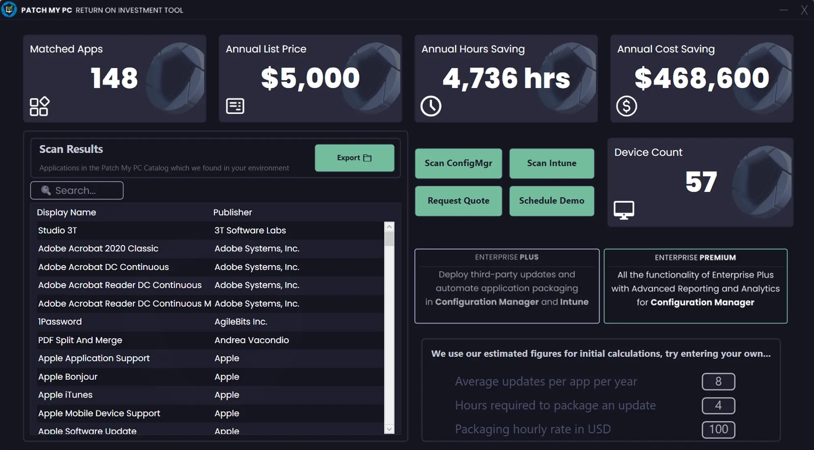This screenshot has width=814, height=450.
Task: Click Request Quote button
Action: 458,201
